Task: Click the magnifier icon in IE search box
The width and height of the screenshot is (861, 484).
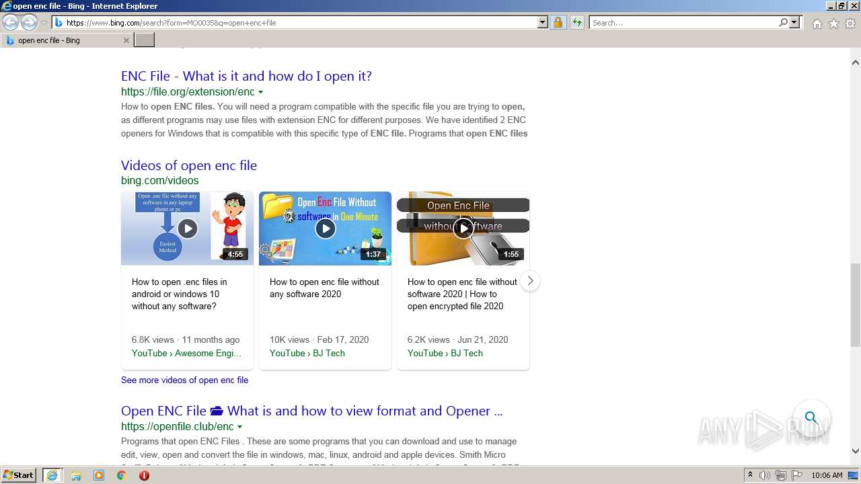Action: coord(784,23)
